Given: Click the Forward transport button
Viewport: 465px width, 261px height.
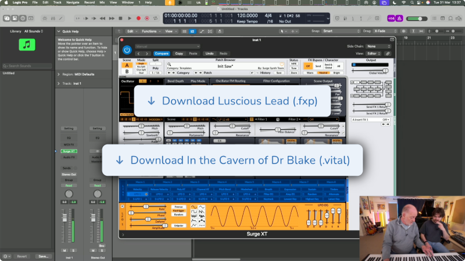Looking at the screenshot, I should pos(112,19).
